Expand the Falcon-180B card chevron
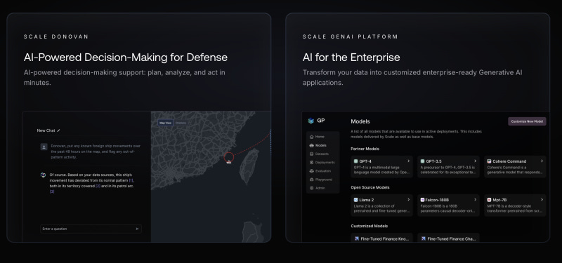 (476, 200)
